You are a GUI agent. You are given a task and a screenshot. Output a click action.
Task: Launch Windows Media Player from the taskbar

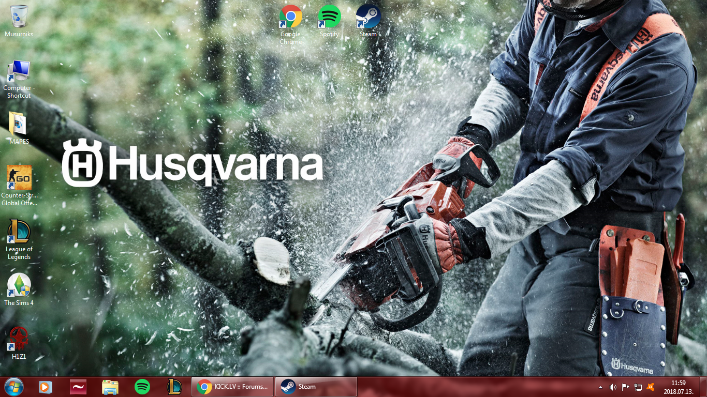(46, 387)
